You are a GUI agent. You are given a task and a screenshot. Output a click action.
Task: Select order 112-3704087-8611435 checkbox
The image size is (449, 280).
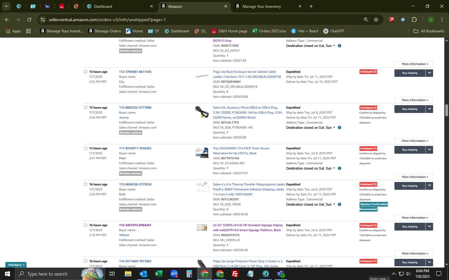pyautogui.click(x=86, y=72)
